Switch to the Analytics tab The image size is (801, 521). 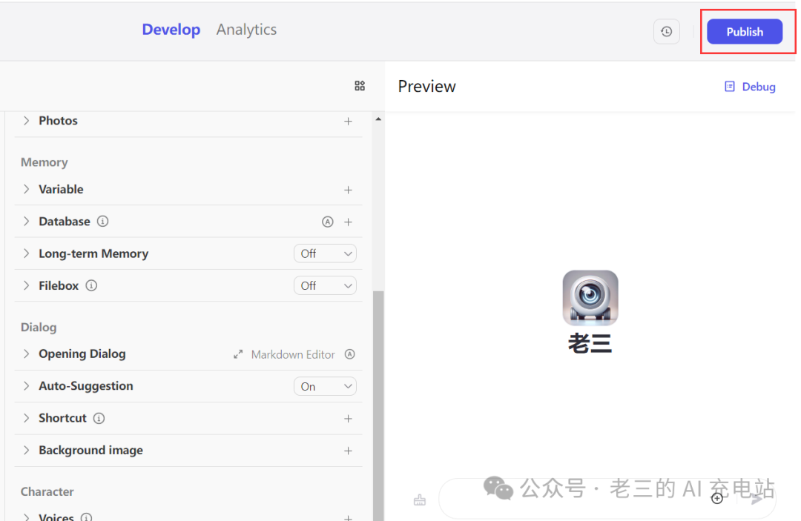point(246,30)
